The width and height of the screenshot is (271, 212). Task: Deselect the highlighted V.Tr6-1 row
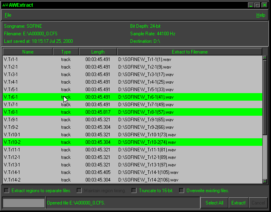click(133, 97)
